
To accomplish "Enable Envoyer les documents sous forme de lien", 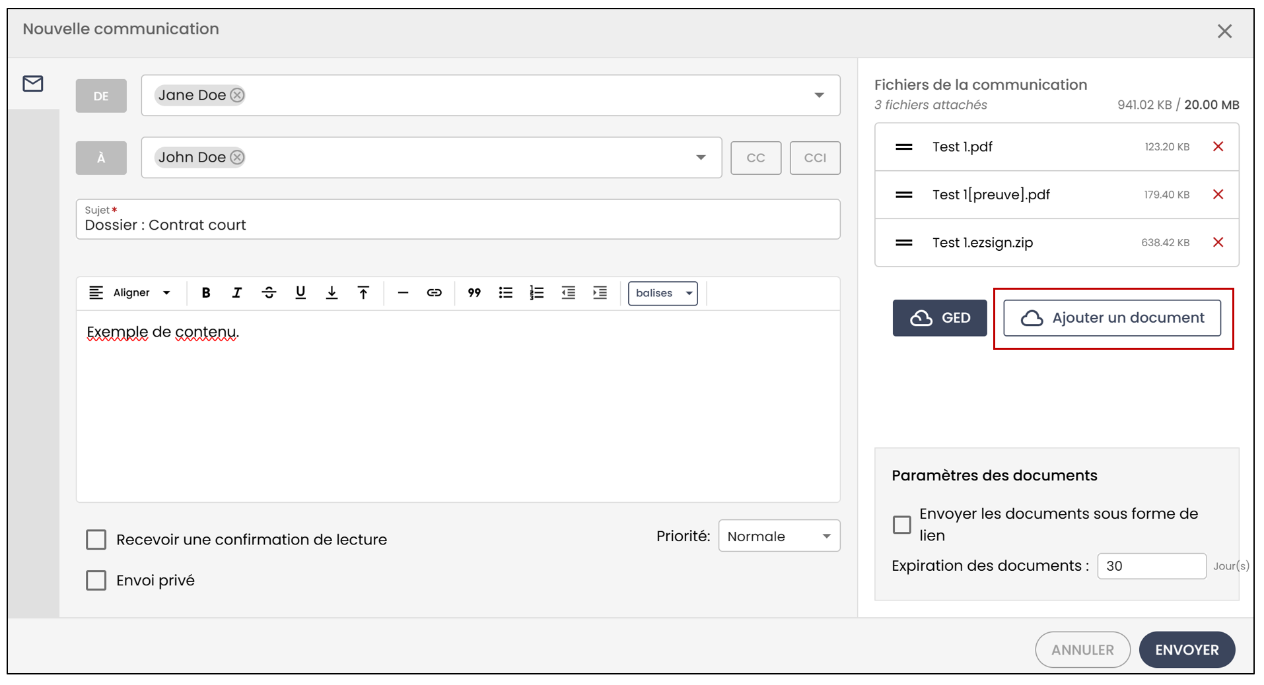I will point(902,525).
